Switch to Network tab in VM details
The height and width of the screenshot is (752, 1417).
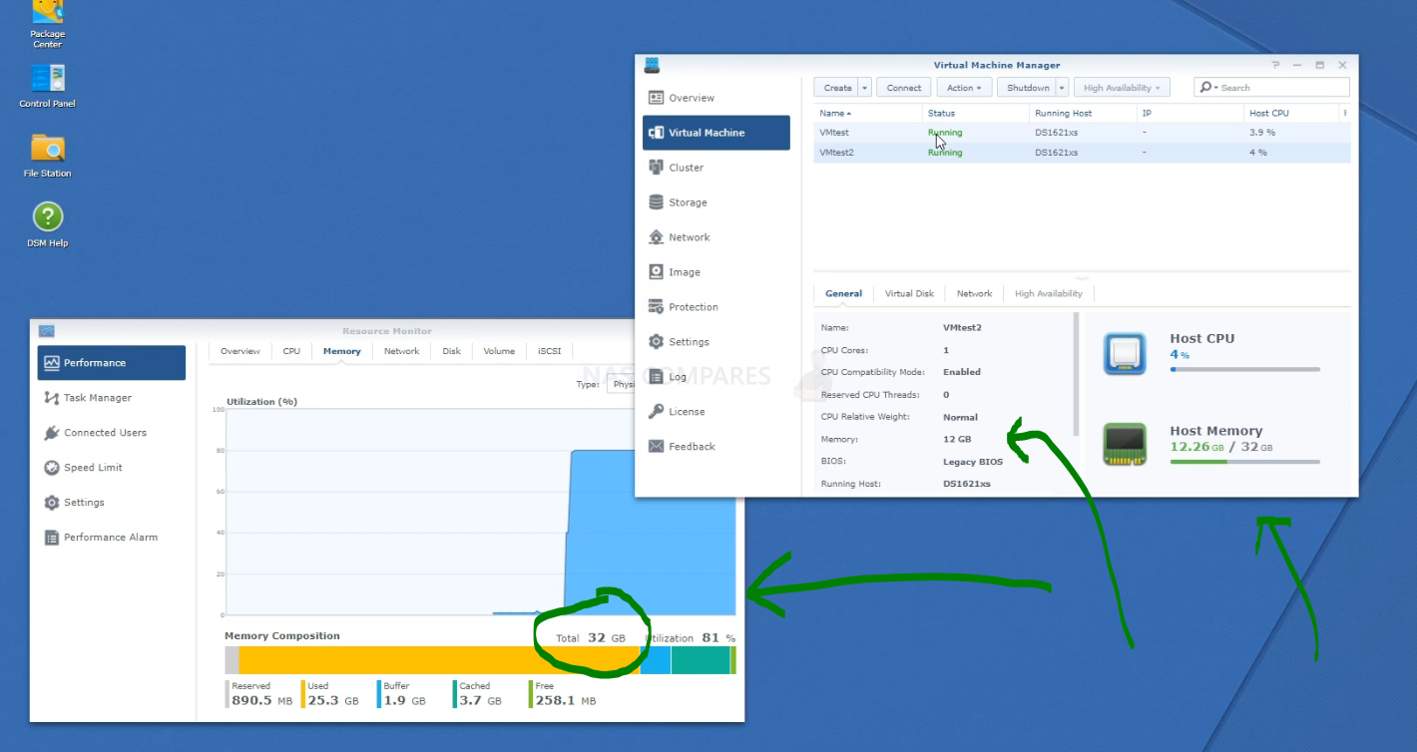tap(974, 293)
